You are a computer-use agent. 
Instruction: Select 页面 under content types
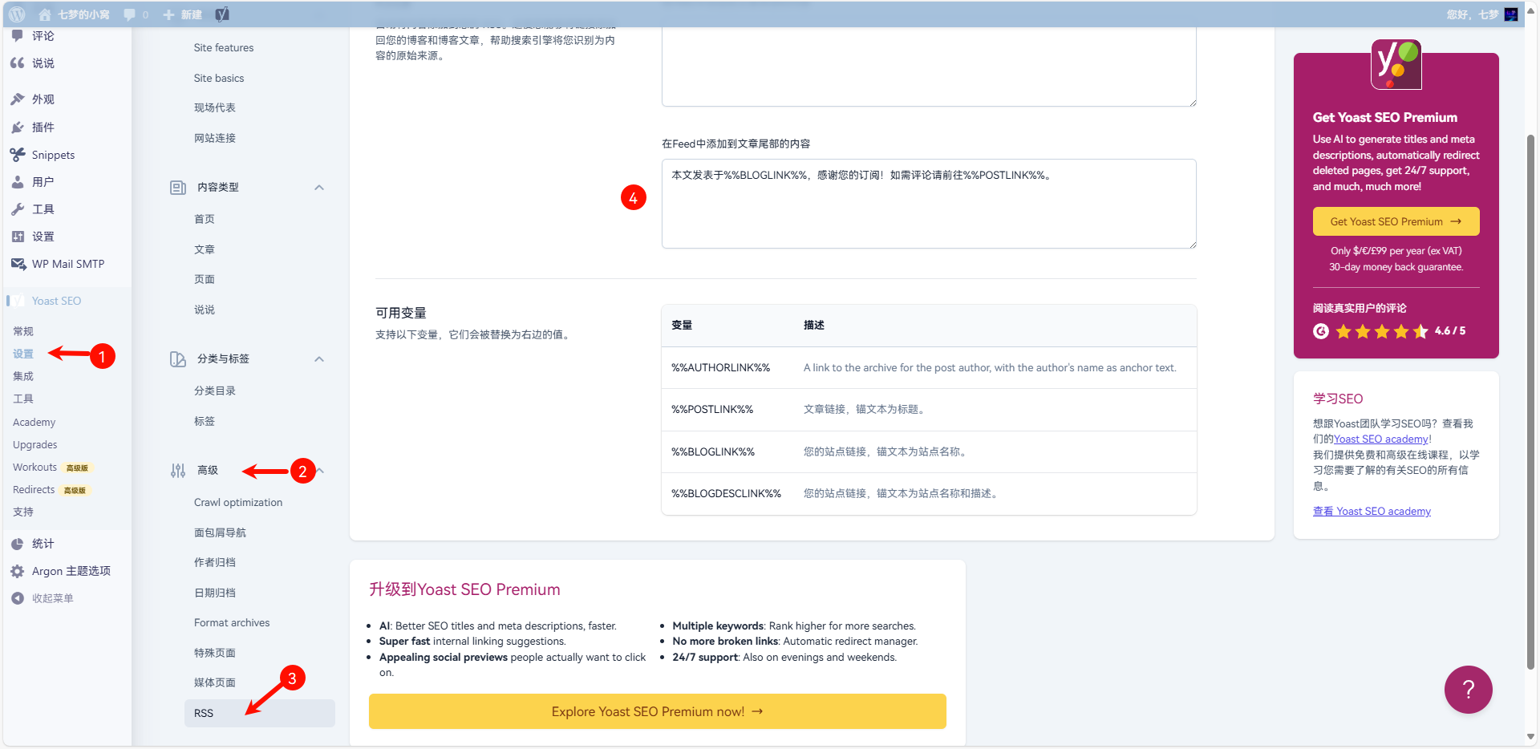pos(205,279)
